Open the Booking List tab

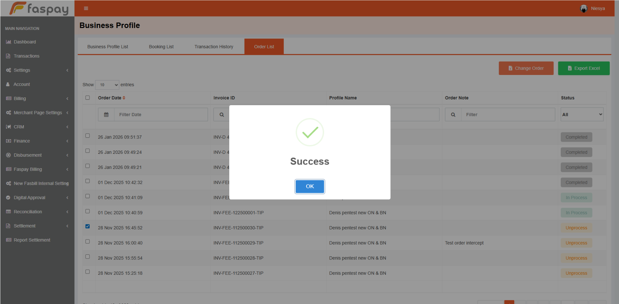(x=161, y=47)
